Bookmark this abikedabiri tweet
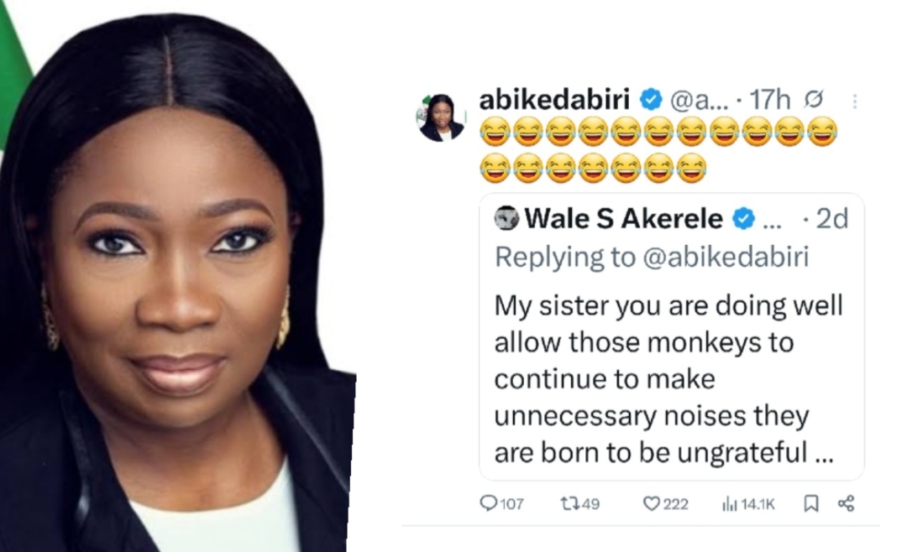The image size is (907, 552). (811, 503)
